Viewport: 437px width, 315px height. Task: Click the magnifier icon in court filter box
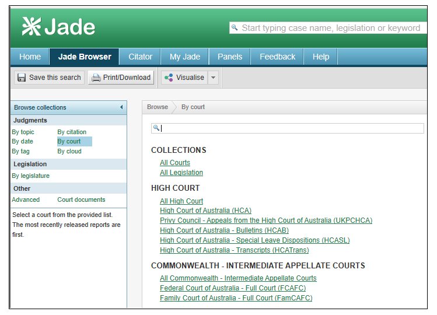(x=156, y=128)
